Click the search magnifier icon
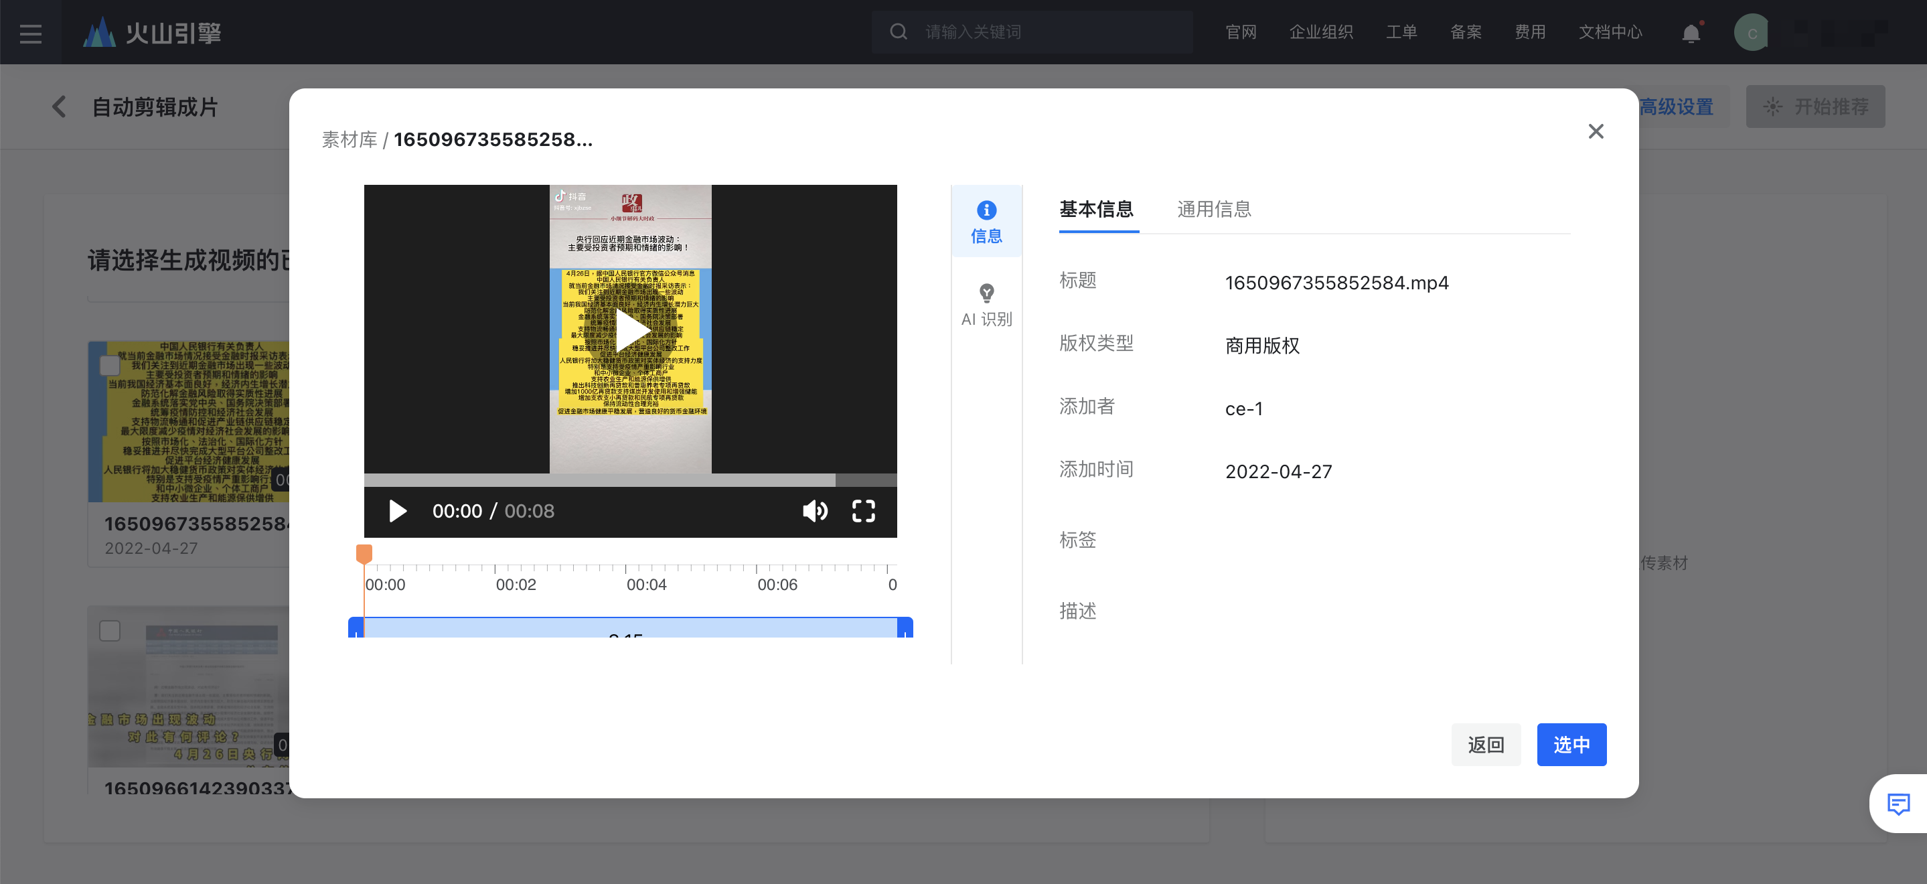The height and width of the screenshot is (884, 1927). pos(899,31)
